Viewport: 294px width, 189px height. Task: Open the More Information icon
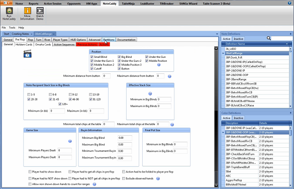(x=27, y=11)
